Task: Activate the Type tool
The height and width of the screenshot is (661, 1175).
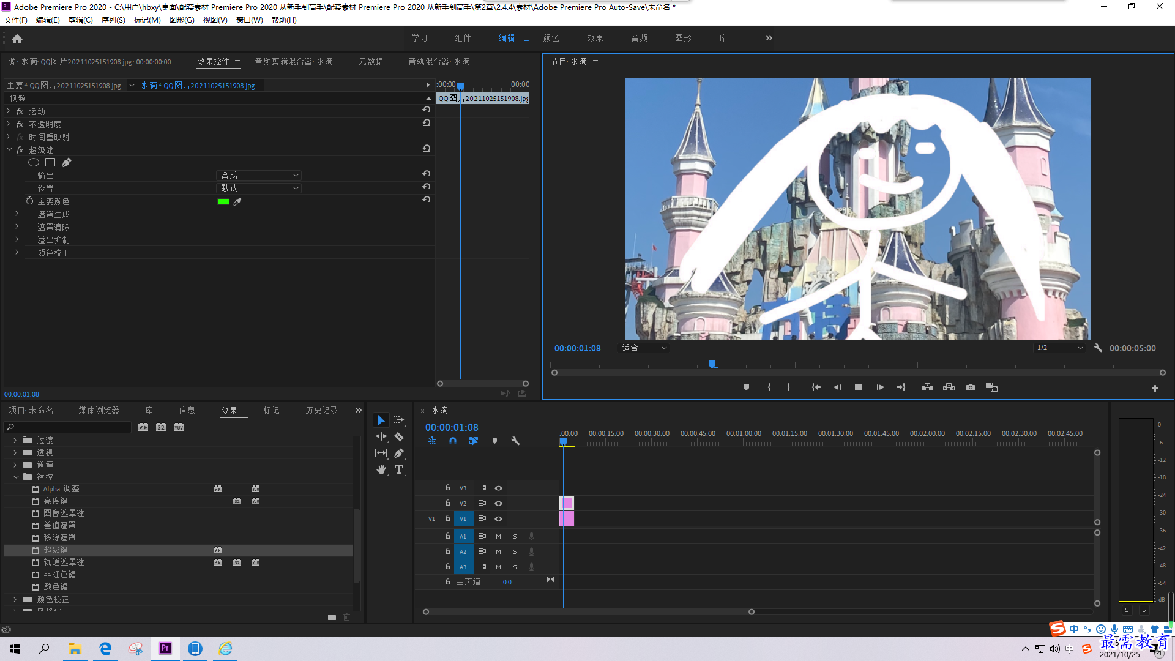Action: coord(399,469)
